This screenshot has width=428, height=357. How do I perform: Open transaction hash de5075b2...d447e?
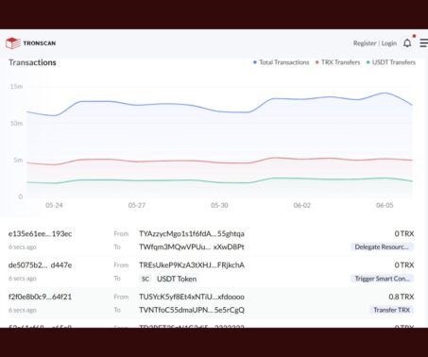(x=40, y=265)
